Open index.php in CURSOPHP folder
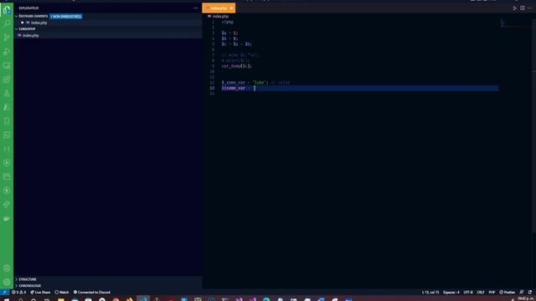Image resolution: width=536 pixels, height=301 pixels. pyautogui.click(x=31, y=35)
